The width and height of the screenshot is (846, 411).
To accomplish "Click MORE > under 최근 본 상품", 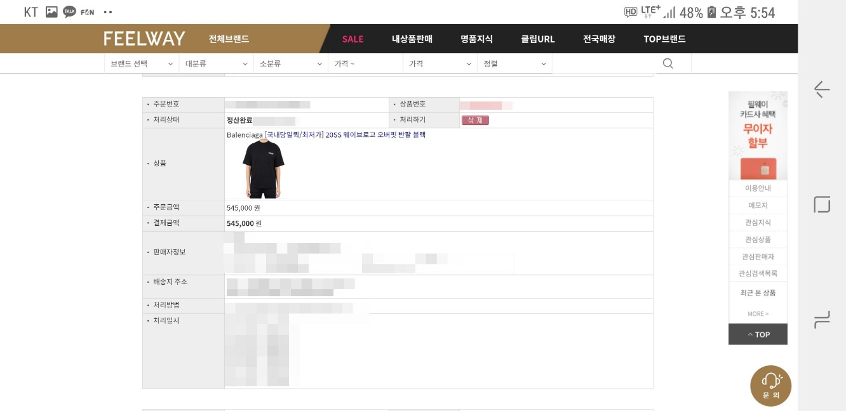I will [x=758, y=314].
